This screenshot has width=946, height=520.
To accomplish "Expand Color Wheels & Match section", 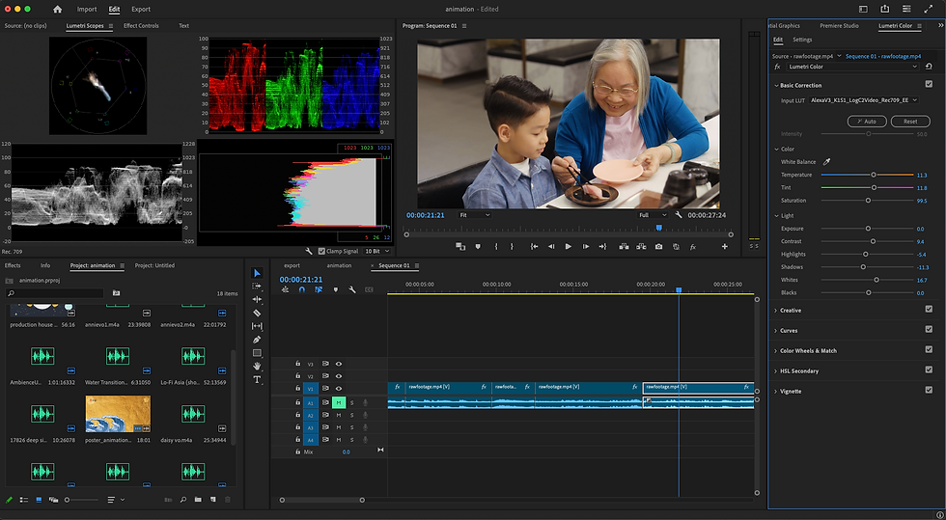I will click(x=776, y=351).
